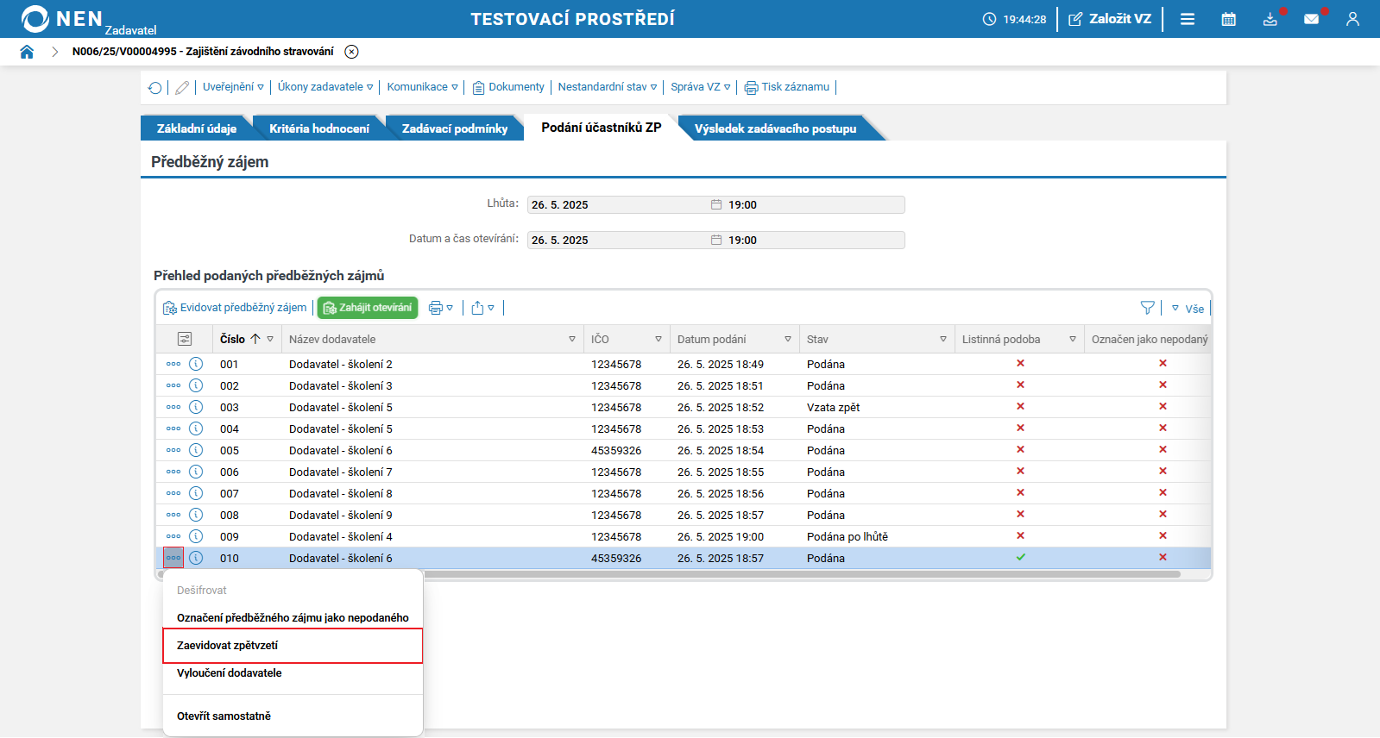The image size is (1380, 738).
Task: Expand the Uveřejnění dropdown
Action: coord(233,87)
